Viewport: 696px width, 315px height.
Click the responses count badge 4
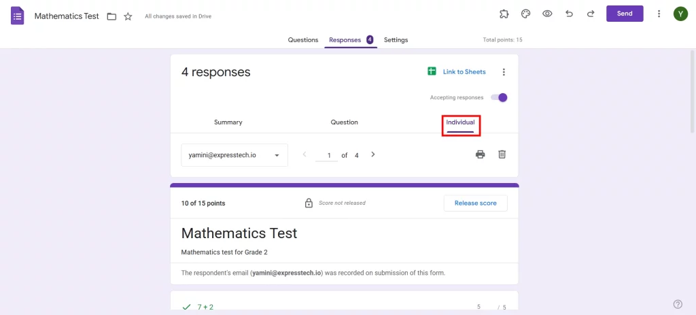coord(369,39)
